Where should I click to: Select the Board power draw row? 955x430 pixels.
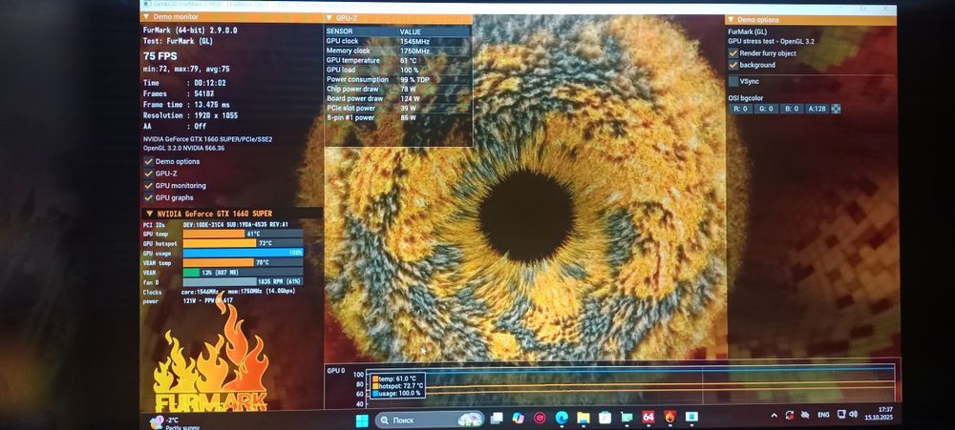pos(398,98)
